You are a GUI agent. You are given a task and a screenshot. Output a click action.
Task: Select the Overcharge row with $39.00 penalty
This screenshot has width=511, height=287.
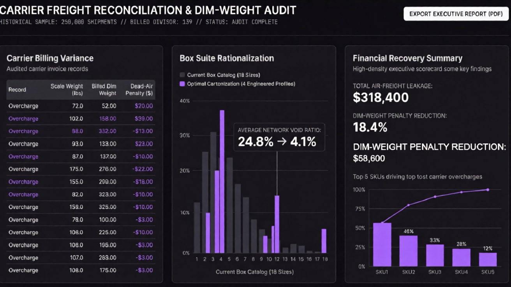click(81, 119)
